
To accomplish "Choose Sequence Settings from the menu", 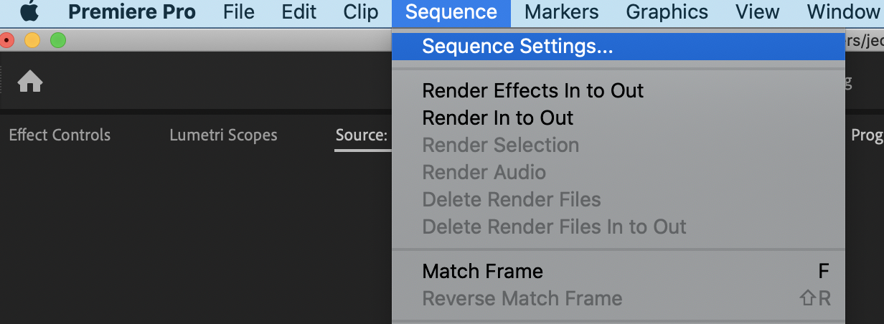I will pyautogui.click(x=517, y=47).
